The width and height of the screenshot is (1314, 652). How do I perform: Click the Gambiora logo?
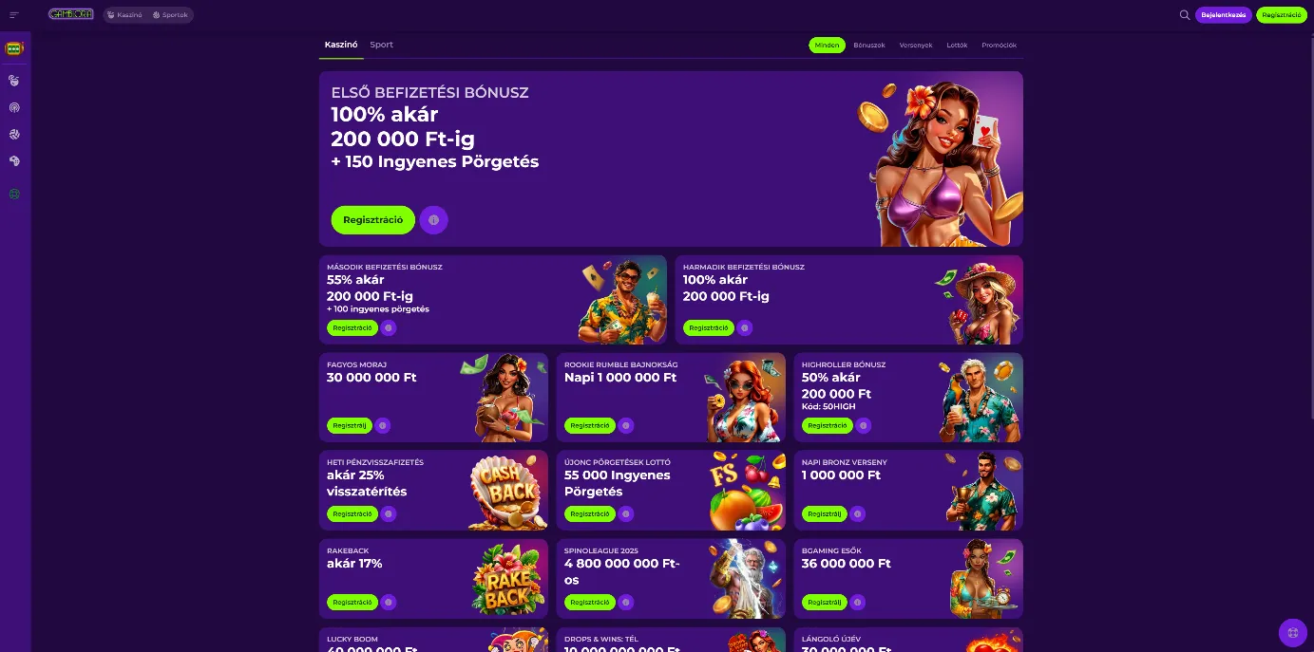click(71, 14)
